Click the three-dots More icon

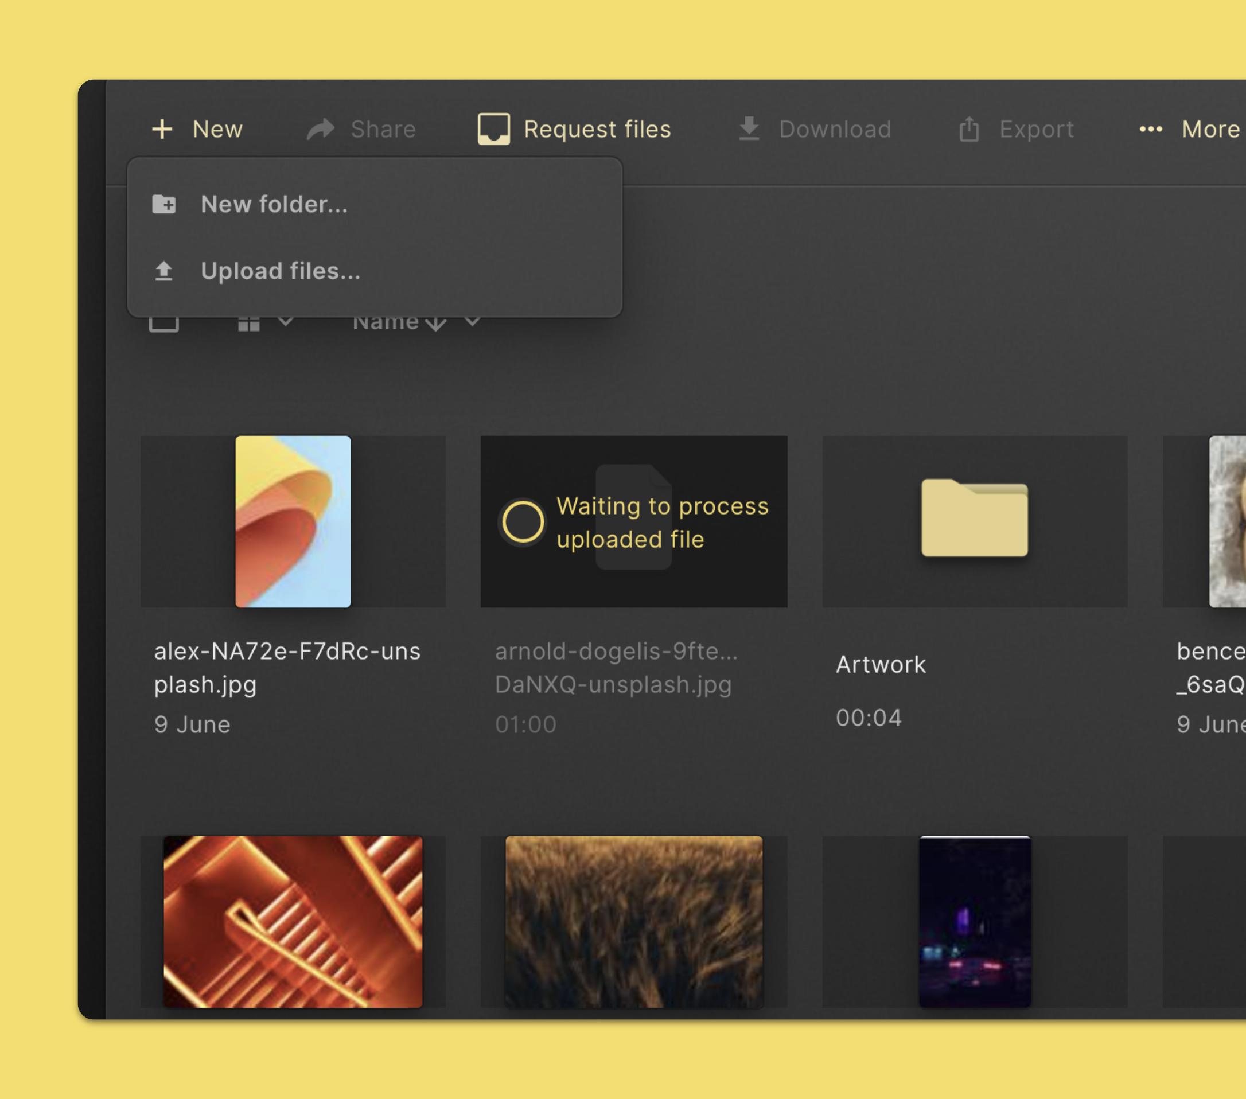click(1151, 129)
